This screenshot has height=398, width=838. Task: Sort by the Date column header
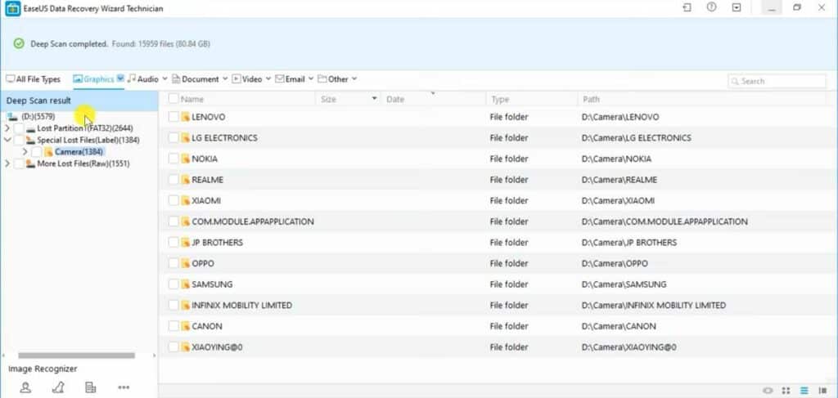395,99
